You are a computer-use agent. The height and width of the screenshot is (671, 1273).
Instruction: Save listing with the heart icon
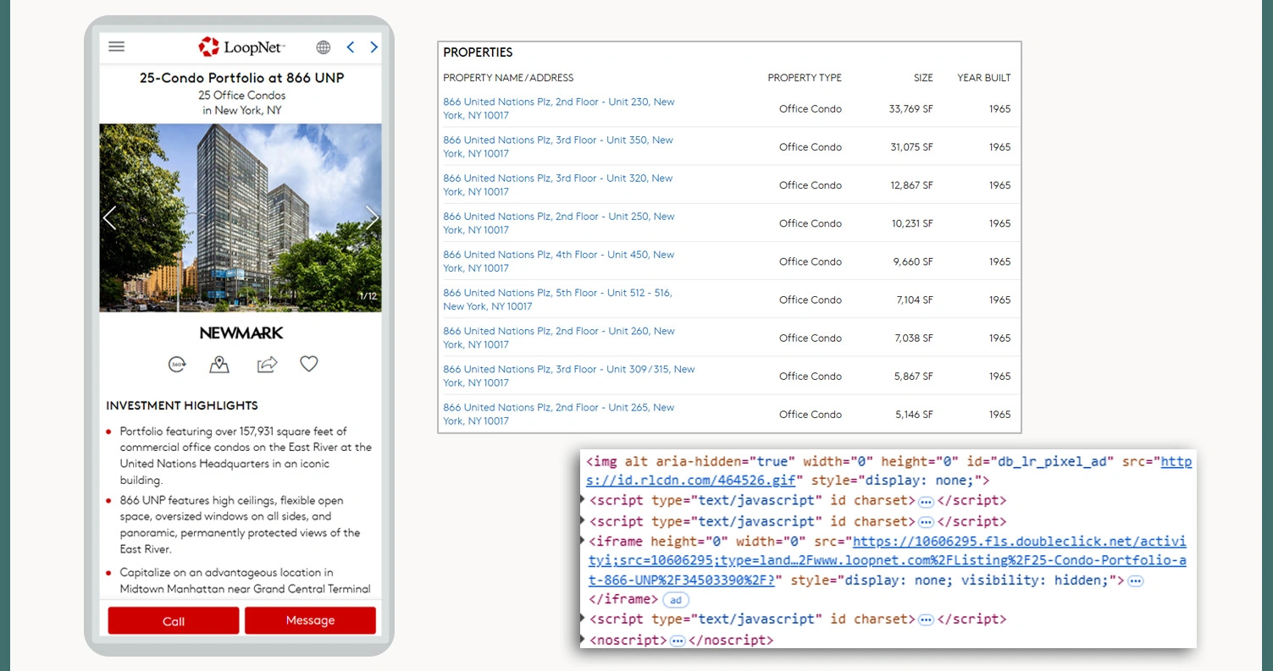pos(309,364)
